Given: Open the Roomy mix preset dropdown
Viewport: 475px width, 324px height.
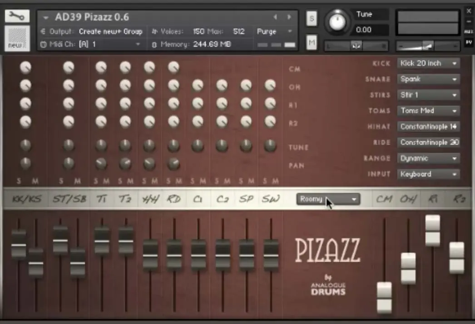Looking at the screenshot, I should 328,199.
